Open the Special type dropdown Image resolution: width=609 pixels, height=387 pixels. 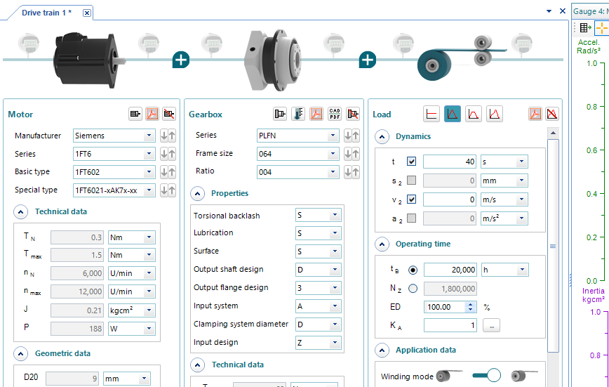point(114,190)
